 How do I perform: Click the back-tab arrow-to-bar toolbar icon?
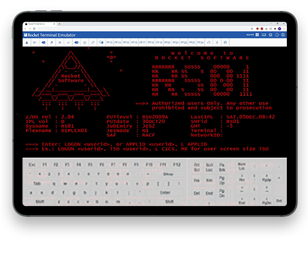pyautogui.click(x=35, y=42)
